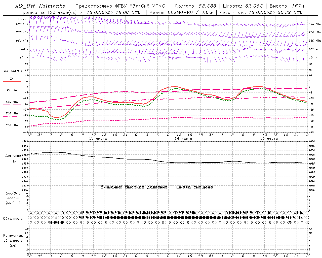Click the longitude value Долгота: 83.233

tap(195, 6)
